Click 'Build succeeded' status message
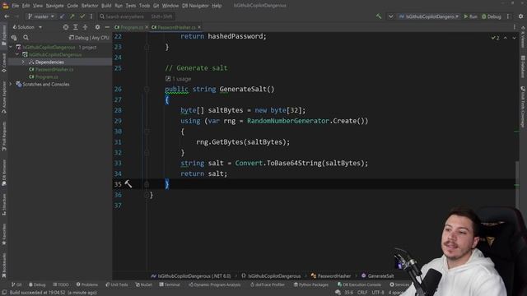 [x=53, y=293]
